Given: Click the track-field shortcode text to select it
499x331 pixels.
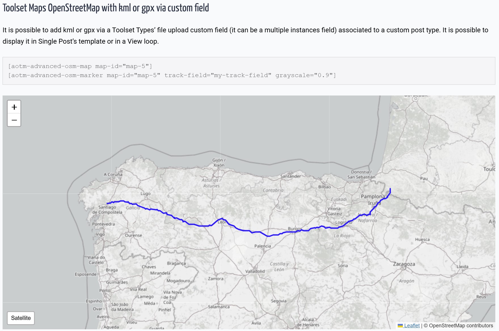Looking at the screenshot, I should 218,75.
